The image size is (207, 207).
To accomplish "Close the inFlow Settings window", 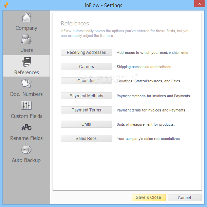I will pos(200,4).
